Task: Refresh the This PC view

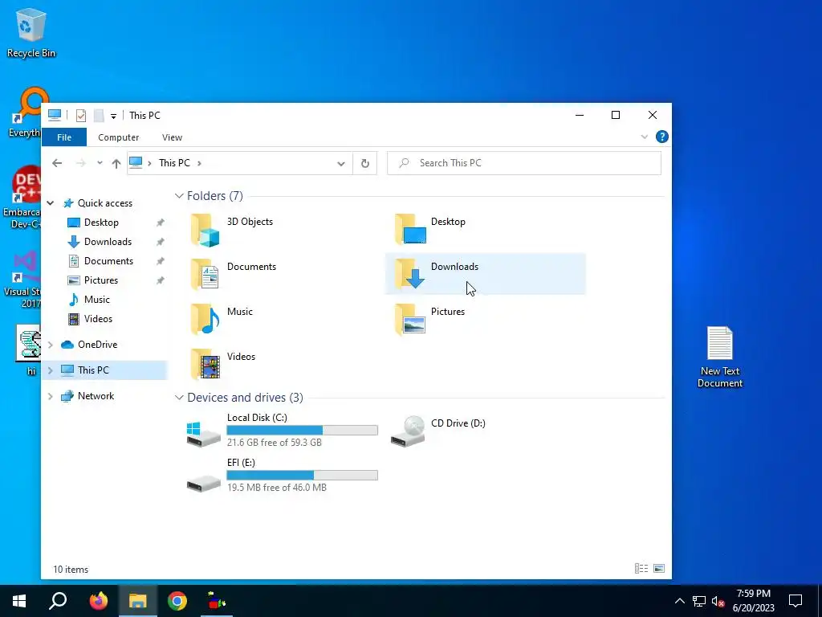Action: click(365, 163)
